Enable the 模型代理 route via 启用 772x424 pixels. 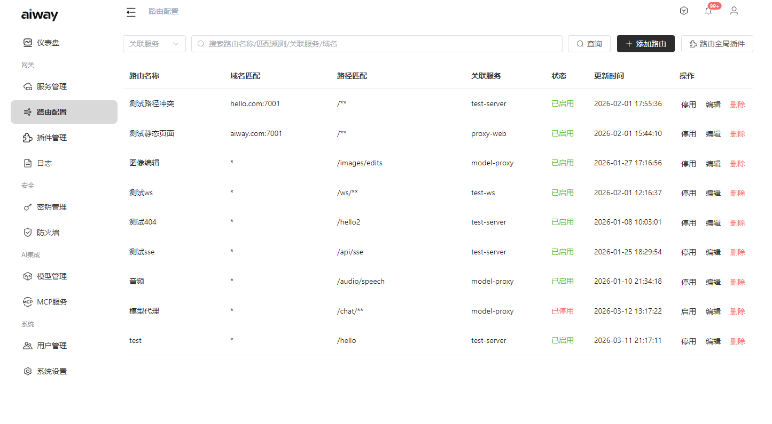click(688, 311)
